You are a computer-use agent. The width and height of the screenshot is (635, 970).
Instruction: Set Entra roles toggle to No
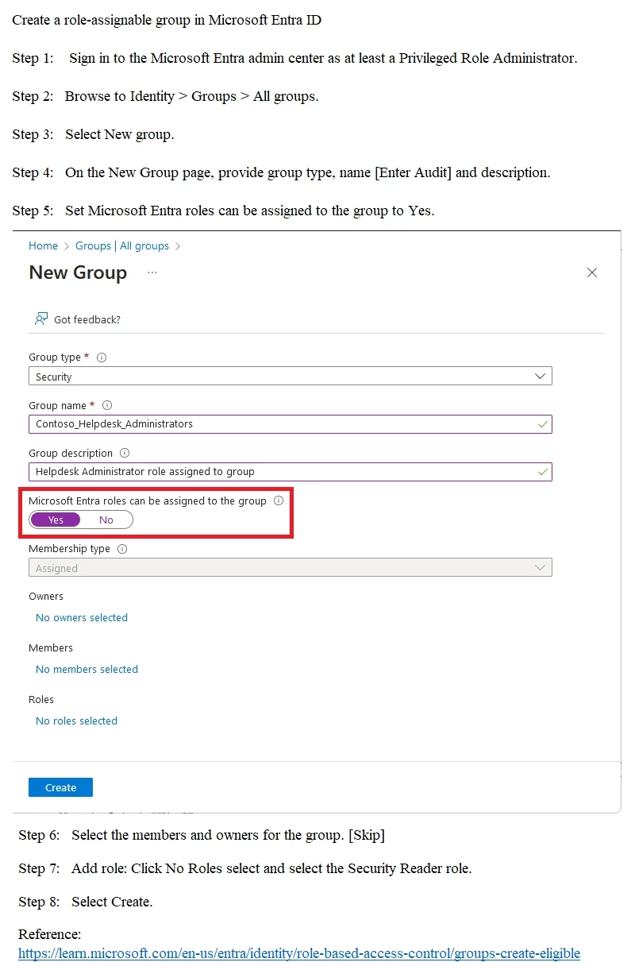[x=106, y=520]
